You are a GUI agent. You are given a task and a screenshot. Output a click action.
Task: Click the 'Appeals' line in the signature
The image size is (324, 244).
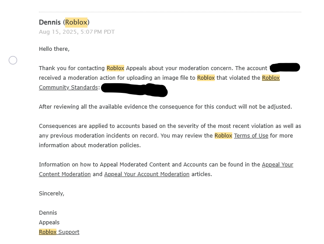[49, 222]
